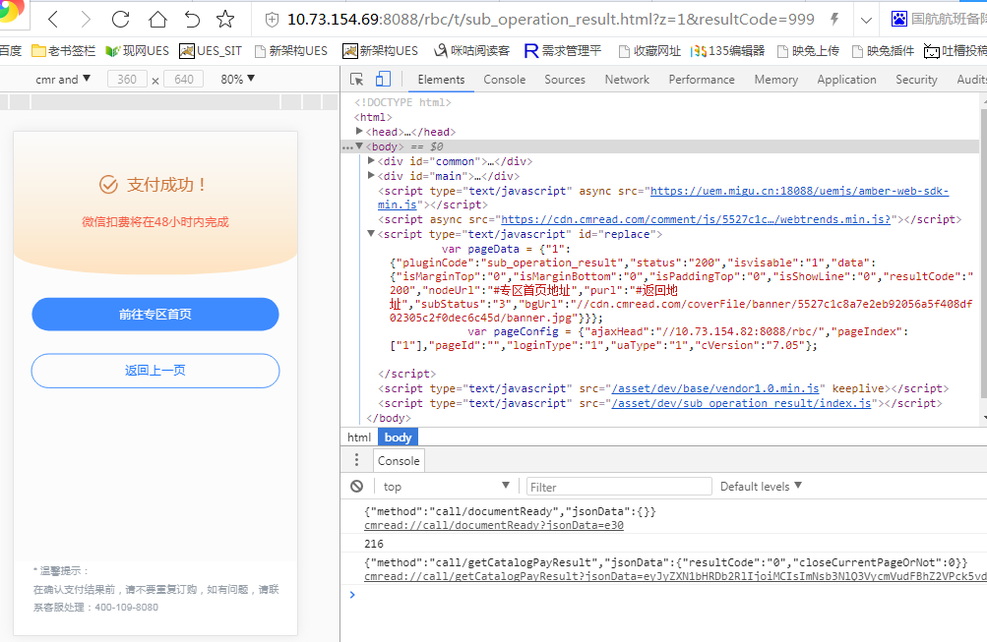Open the webtrends.min.js script link
This screenshot has height=642, width=987.
696,219
